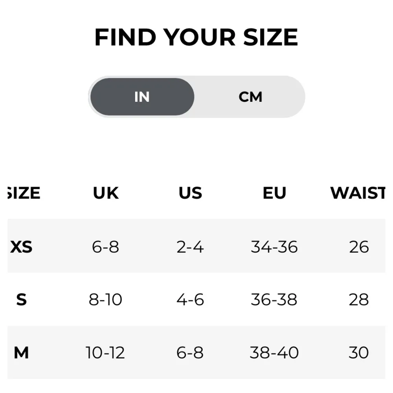Viewport: 393px width, 393px height.
Task: Select EU size 34-36 cell
Action: (x=274, y=247)
